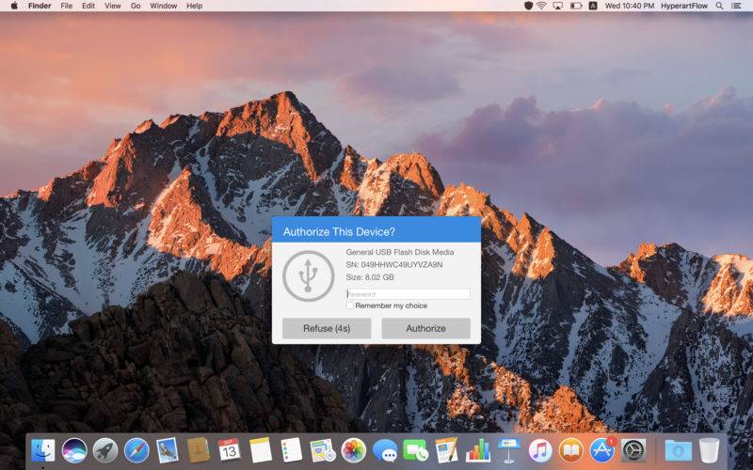753x470 pixels.
Task: Open the Go menu
Action: click(x=136, y=6)
